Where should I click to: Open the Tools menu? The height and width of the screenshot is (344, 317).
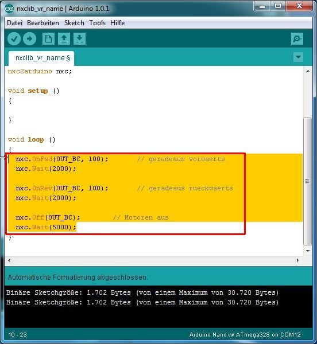(97, 23)
